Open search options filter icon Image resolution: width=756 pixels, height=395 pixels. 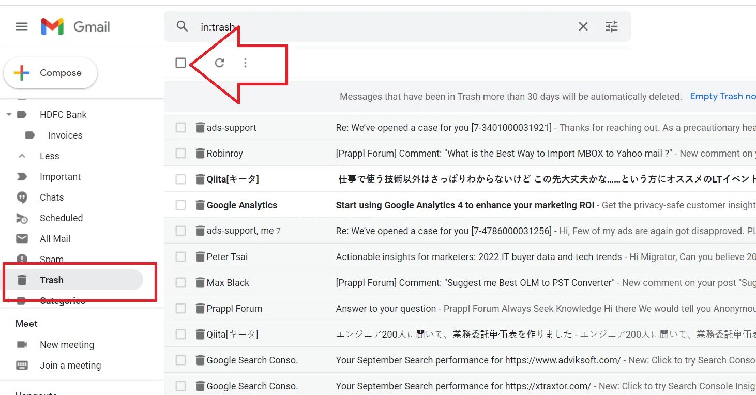point(612,26)
